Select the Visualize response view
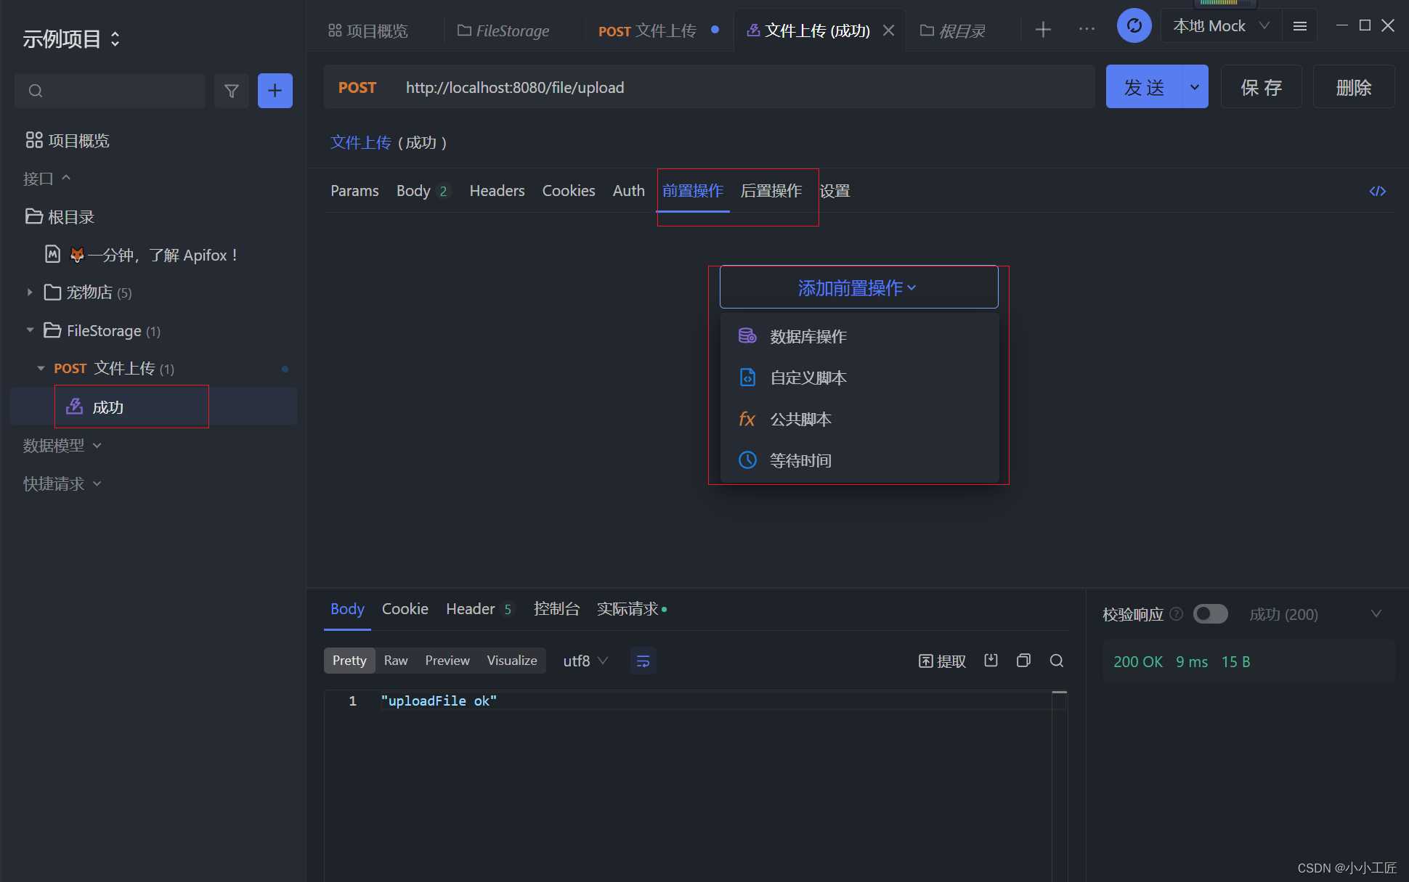 click(x=512, y=661)
